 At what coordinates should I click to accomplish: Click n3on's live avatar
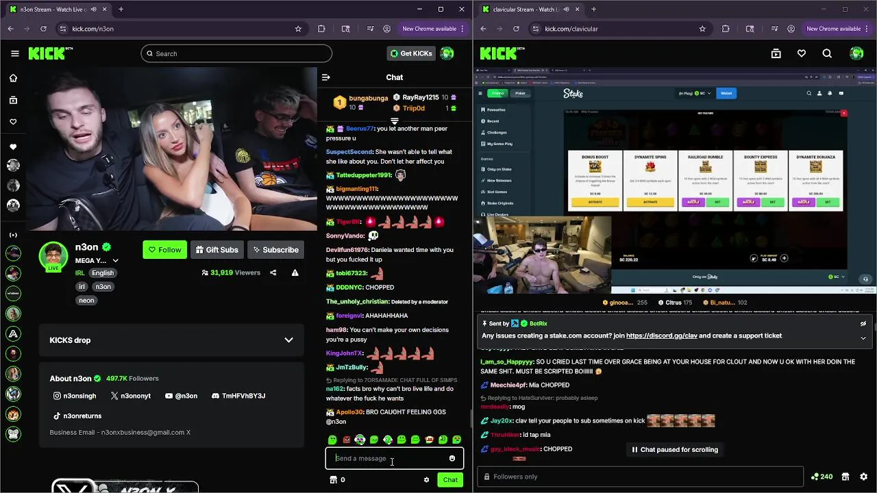pos(53,257)
